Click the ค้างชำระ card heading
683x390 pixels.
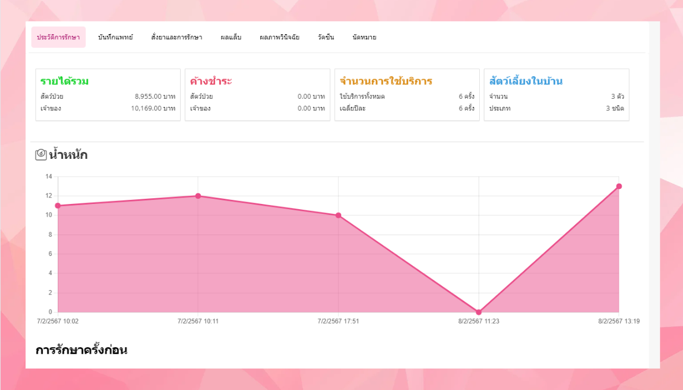(x=211, y=81)
